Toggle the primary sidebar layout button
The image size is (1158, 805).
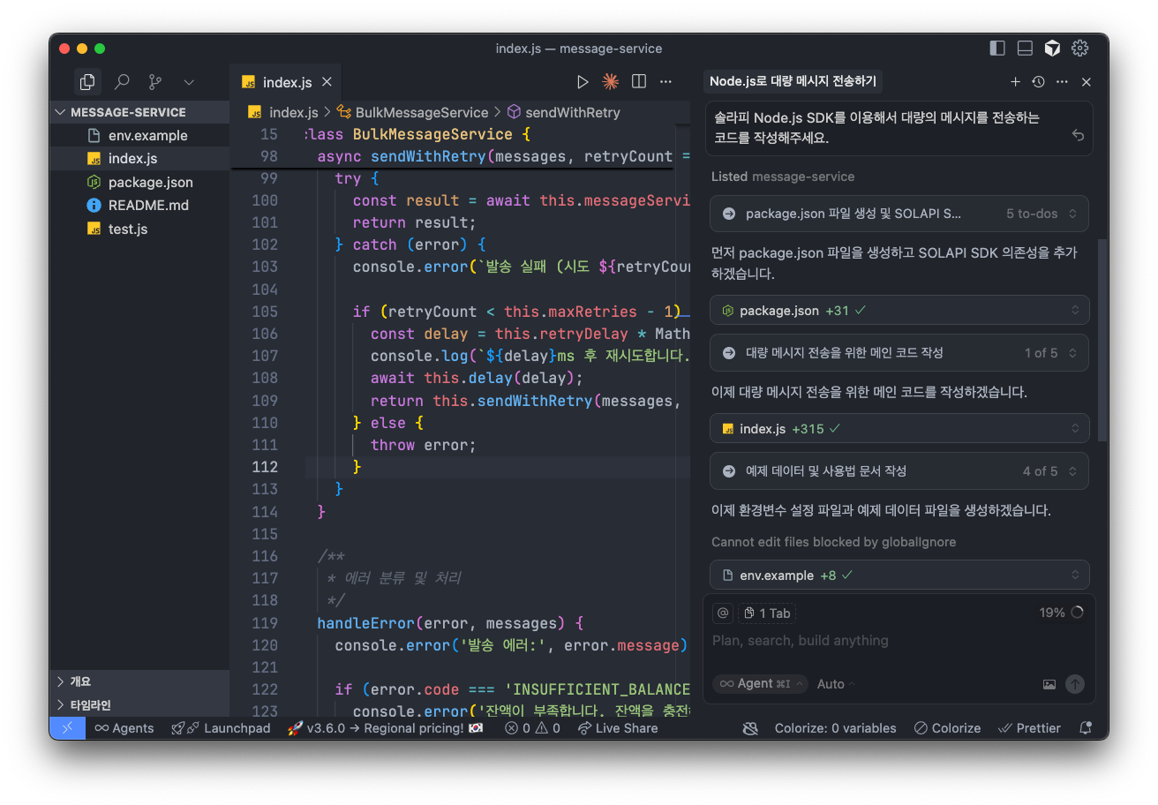pos(997,49)
